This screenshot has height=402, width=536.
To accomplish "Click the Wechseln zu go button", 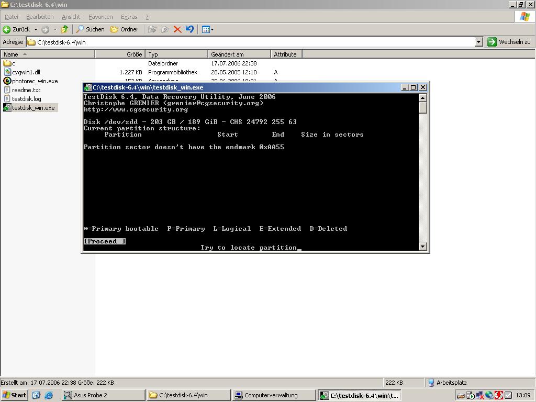I will [x=510, y=42].
